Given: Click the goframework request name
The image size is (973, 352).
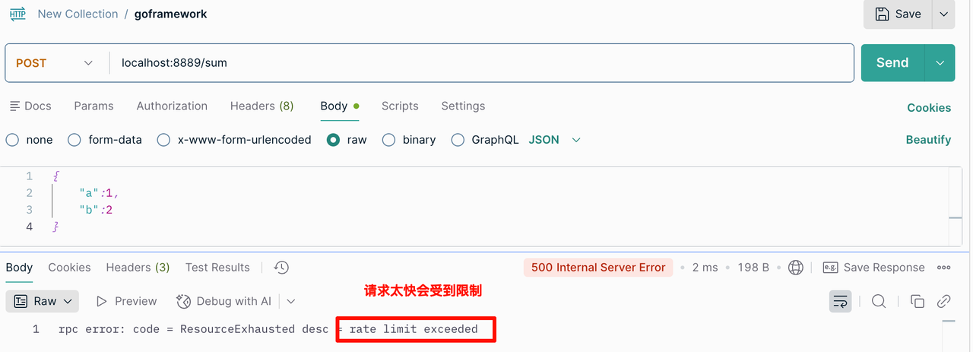Looking at the screenshot, I should click(x=170, y=14).
